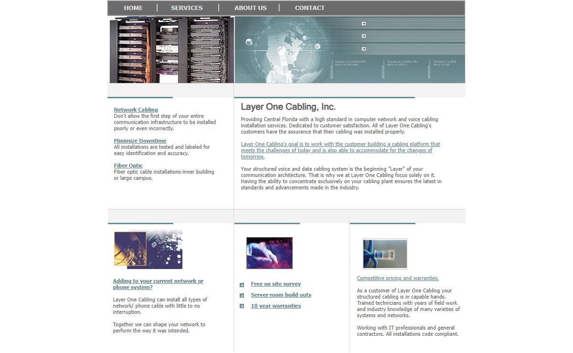The image size is (573, 353).
Task: Click the hand on keyboard thumbnail
Action: 269,253
